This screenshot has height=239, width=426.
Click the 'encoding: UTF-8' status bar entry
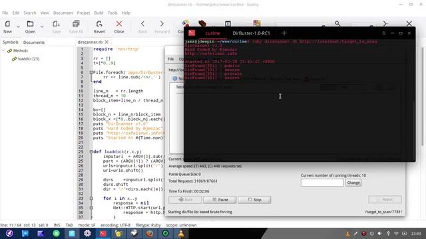(115, 225)
